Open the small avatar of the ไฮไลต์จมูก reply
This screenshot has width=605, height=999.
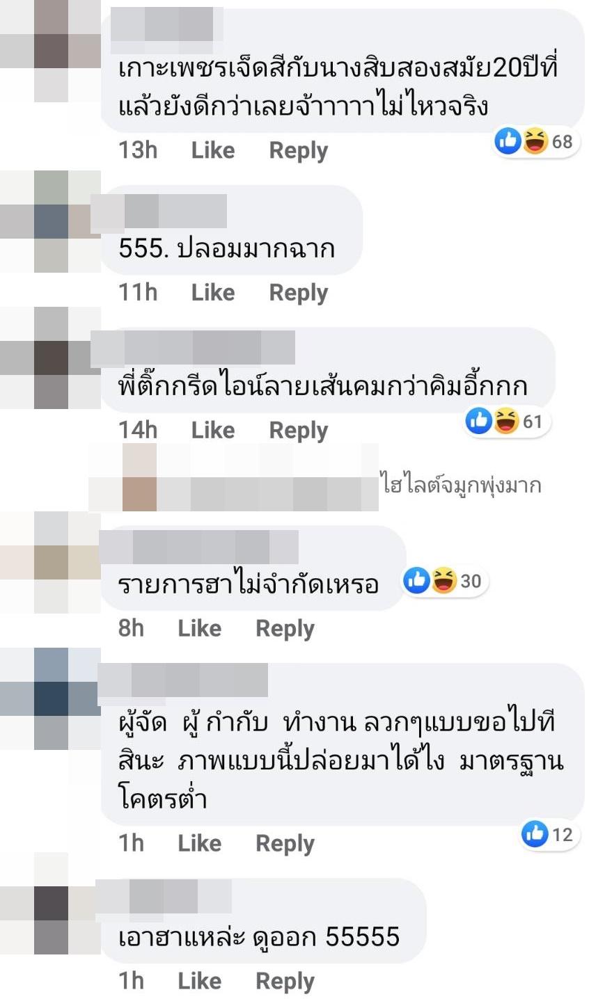(139, 477)
